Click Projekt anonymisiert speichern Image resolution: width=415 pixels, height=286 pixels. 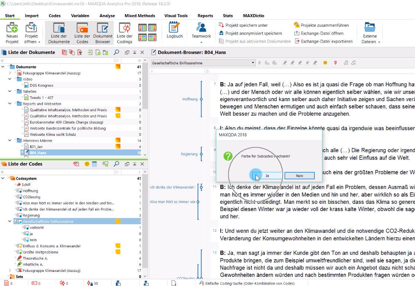click(250, 33)
